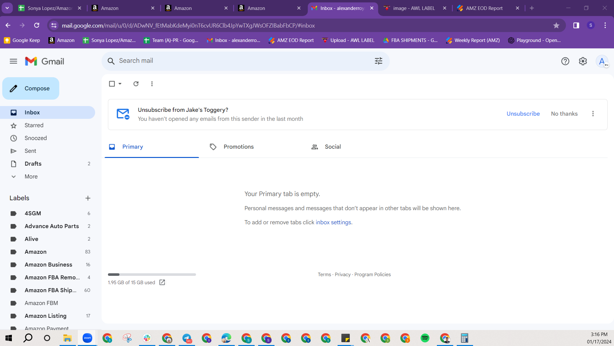Open options for unsubscribe suggestion banner
This screenshot has width=614, height=346.
[x=593, y=114]
